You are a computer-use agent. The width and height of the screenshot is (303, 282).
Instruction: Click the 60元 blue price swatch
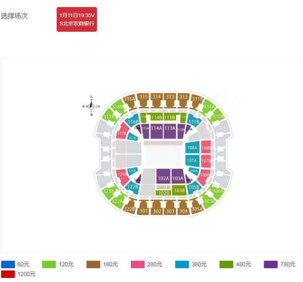click(8, 264)
